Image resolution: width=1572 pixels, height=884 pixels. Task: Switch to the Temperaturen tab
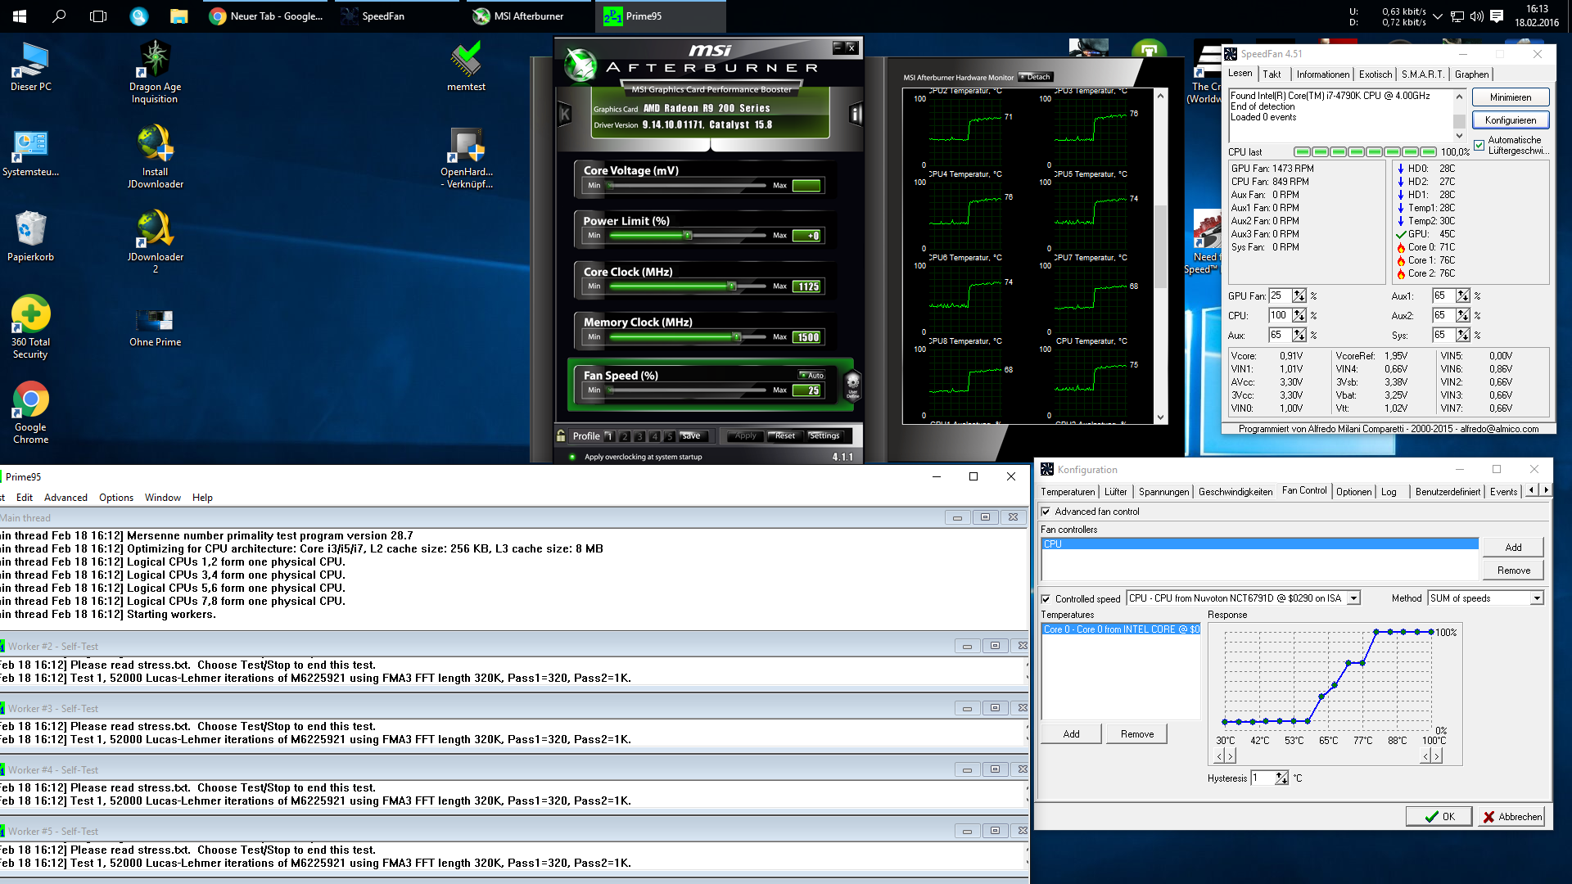pos(1067,492)
